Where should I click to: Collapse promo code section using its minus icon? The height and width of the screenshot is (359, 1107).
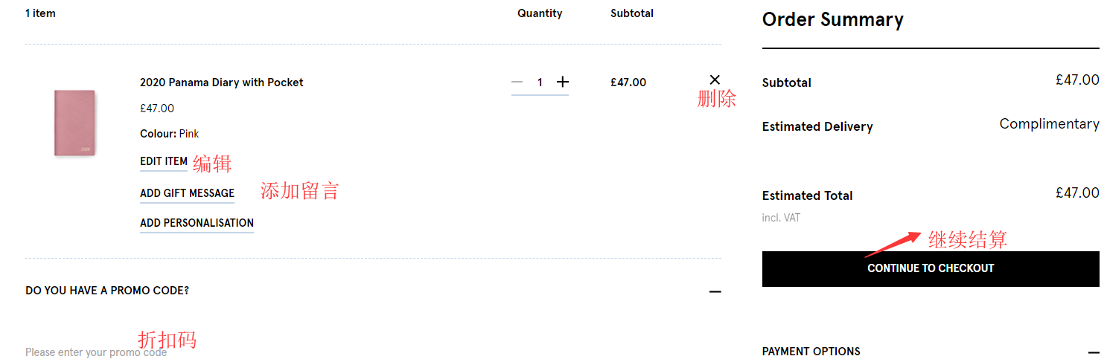[x=715, y=291]
